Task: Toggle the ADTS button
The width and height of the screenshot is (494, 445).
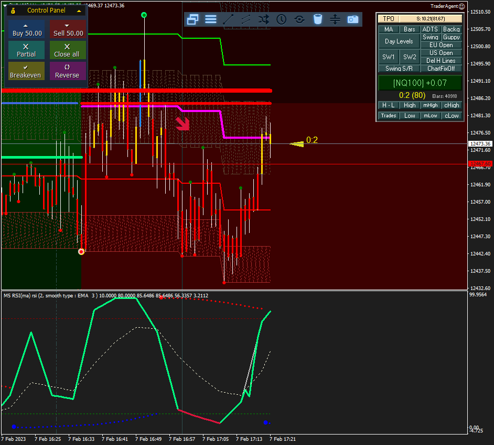Action: point(431,29)
